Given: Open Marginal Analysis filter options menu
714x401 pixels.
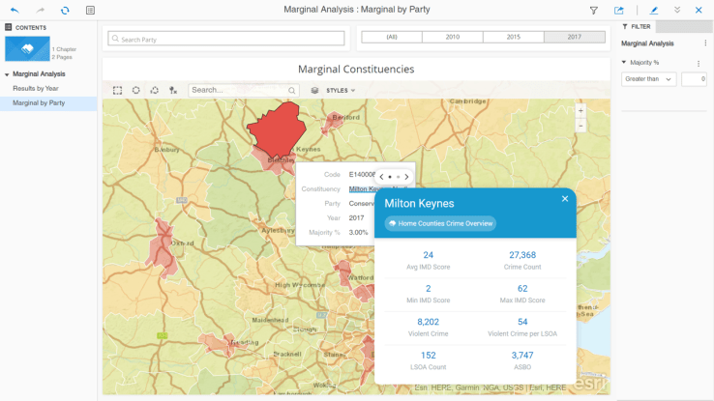Looking at the screenshot, I should [705, 43].
